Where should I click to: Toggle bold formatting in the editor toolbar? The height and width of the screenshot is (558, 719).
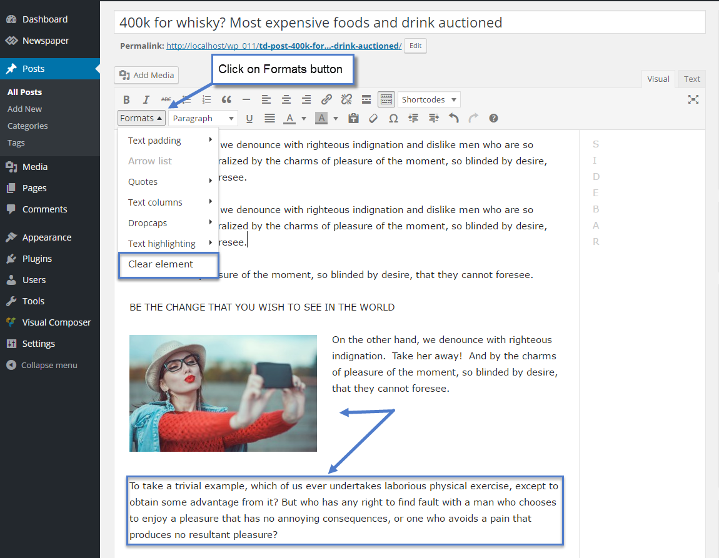(x=126, y=99)
